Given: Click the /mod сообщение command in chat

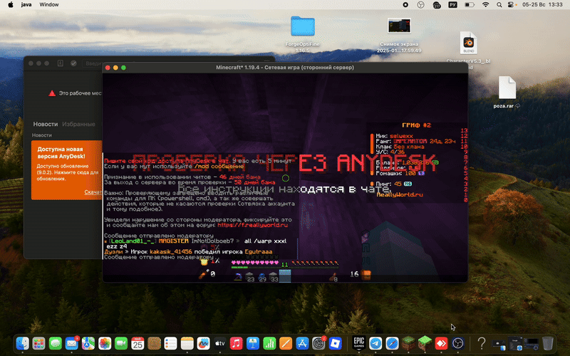Looking at the screenshot, I should point(219,167).
